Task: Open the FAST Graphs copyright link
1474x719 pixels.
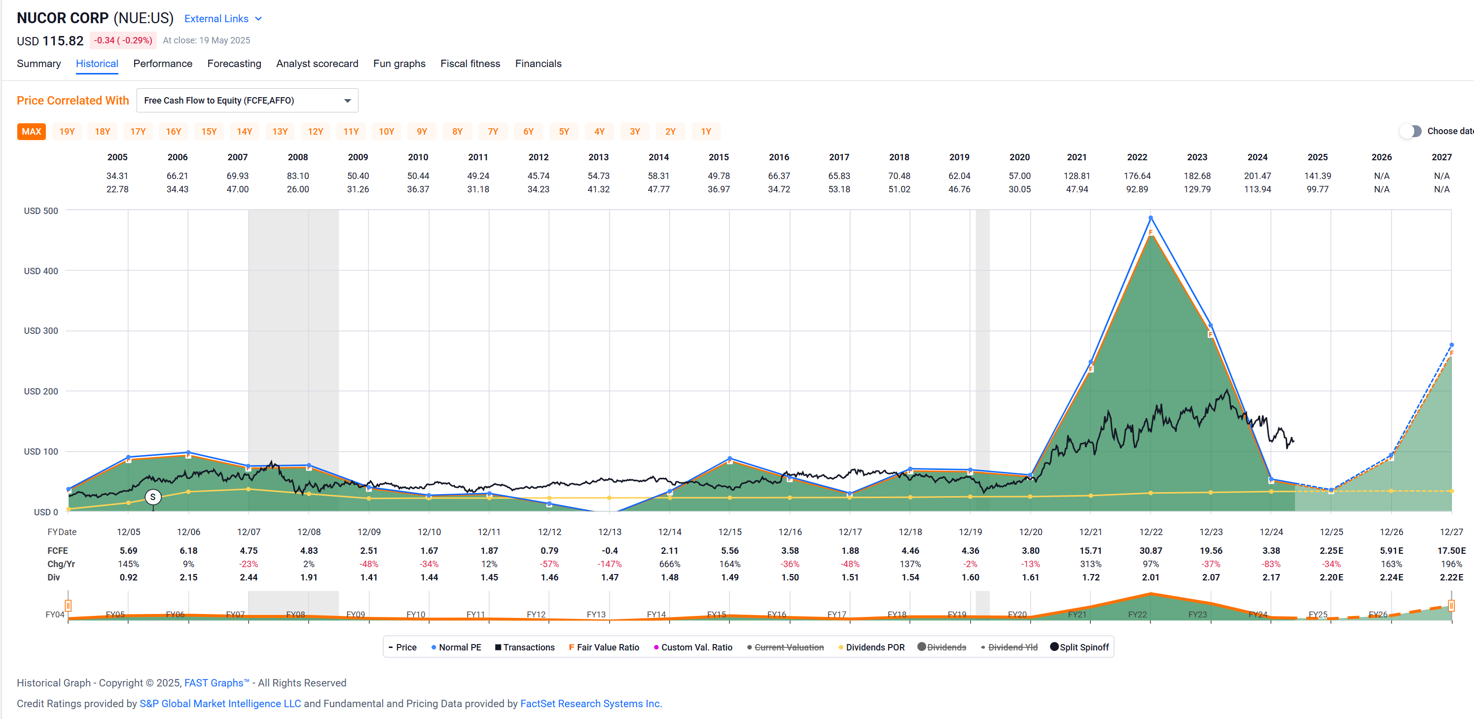Action: pos(217,683)
